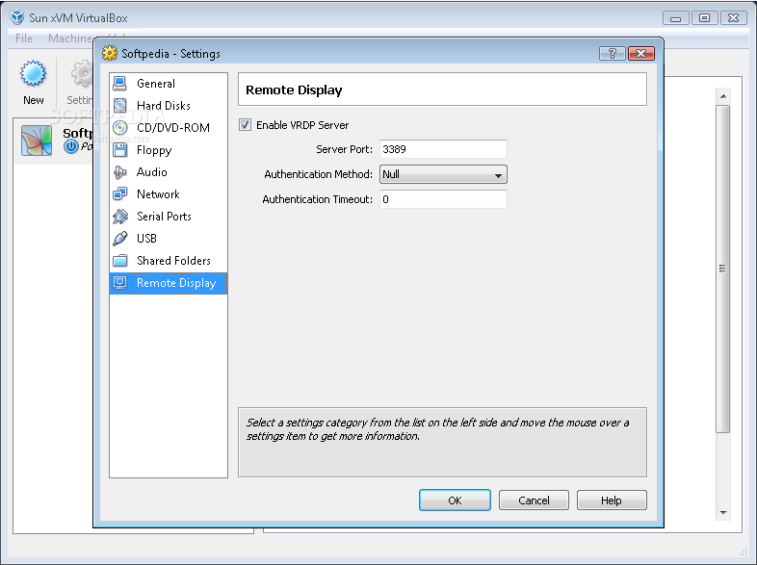
Task: Open the File menu in VirtualBox
Action: tap(24, 39)
